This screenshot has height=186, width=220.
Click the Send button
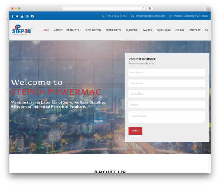tap(135, 131)
